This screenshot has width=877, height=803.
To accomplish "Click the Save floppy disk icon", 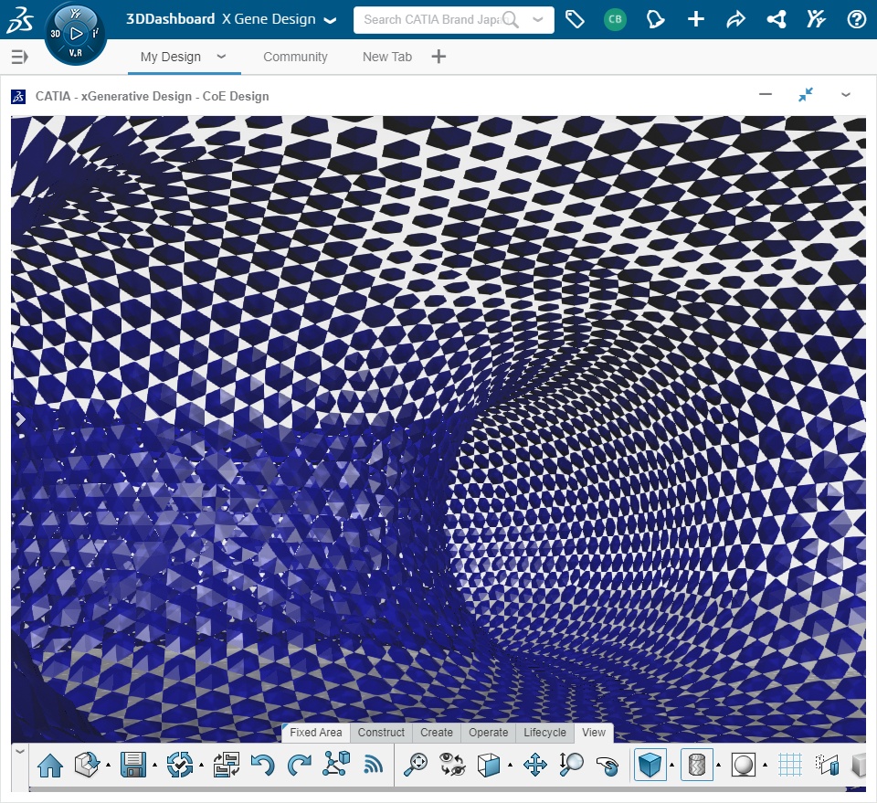I will point(133,765).
